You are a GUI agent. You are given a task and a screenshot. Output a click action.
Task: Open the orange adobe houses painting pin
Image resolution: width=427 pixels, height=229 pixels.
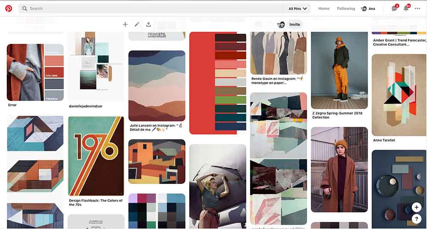point(157,161)
